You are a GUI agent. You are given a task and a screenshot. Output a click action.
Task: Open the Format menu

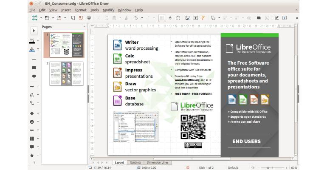[x=80, y=10]
